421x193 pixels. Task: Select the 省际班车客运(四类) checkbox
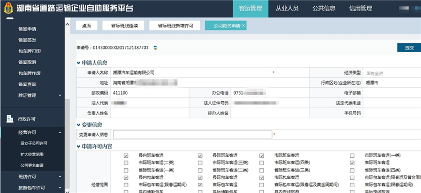click(352, 170)
